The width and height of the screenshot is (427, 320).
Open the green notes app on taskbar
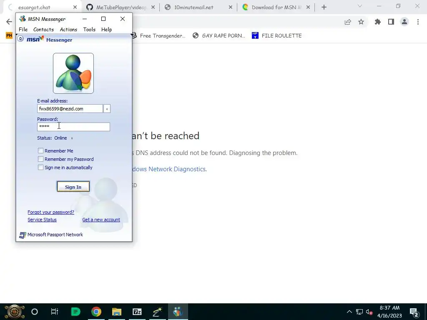pos(75,312)
